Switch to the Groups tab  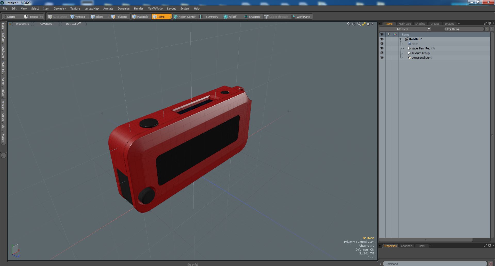(x=435, y=24)
